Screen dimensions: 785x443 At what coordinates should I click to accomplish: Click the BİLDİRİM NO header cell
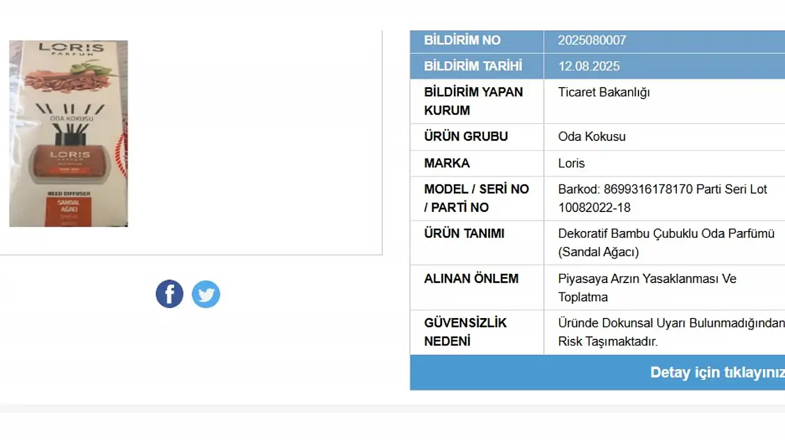(462, 40)
